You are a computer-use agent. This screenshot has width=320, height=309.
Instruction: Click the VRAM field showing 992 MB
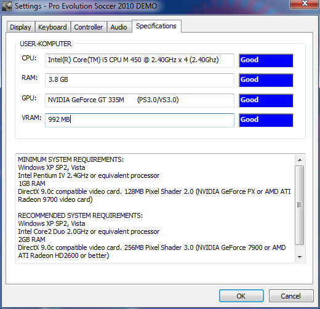pos(140,120)
